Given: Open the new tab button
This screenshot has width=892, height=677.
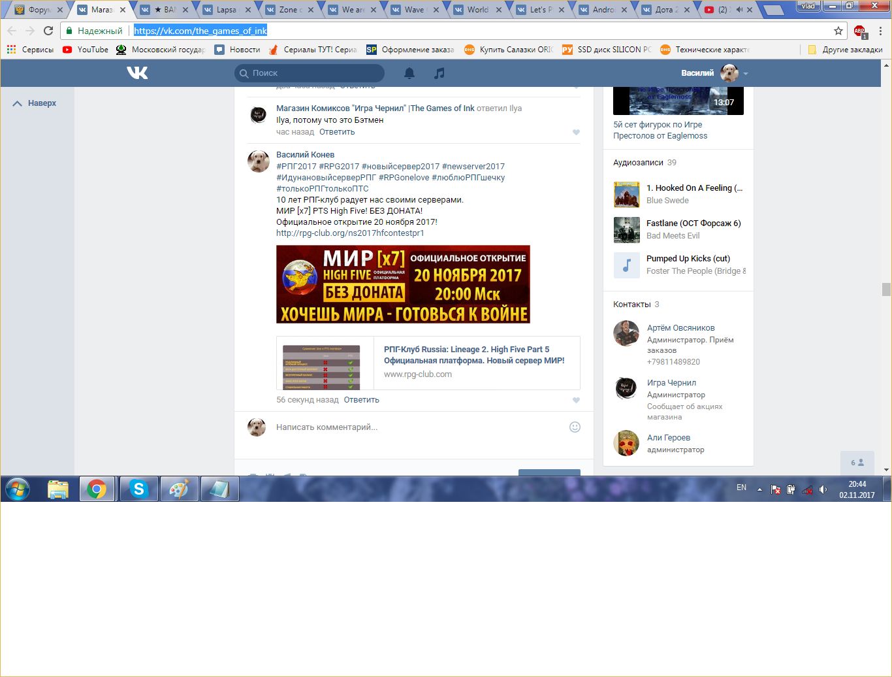Looking at the screenshot, I should 773,10.
